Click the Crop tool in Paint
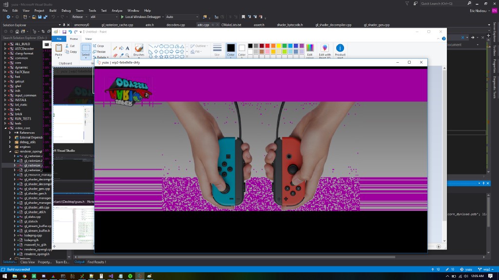 click(98, 46)
